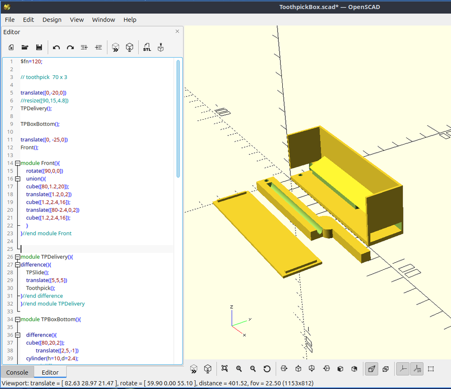Screen dimensions: 451x389
Task: Click the editor vertical scrollbar
Action: click(178, 119)
